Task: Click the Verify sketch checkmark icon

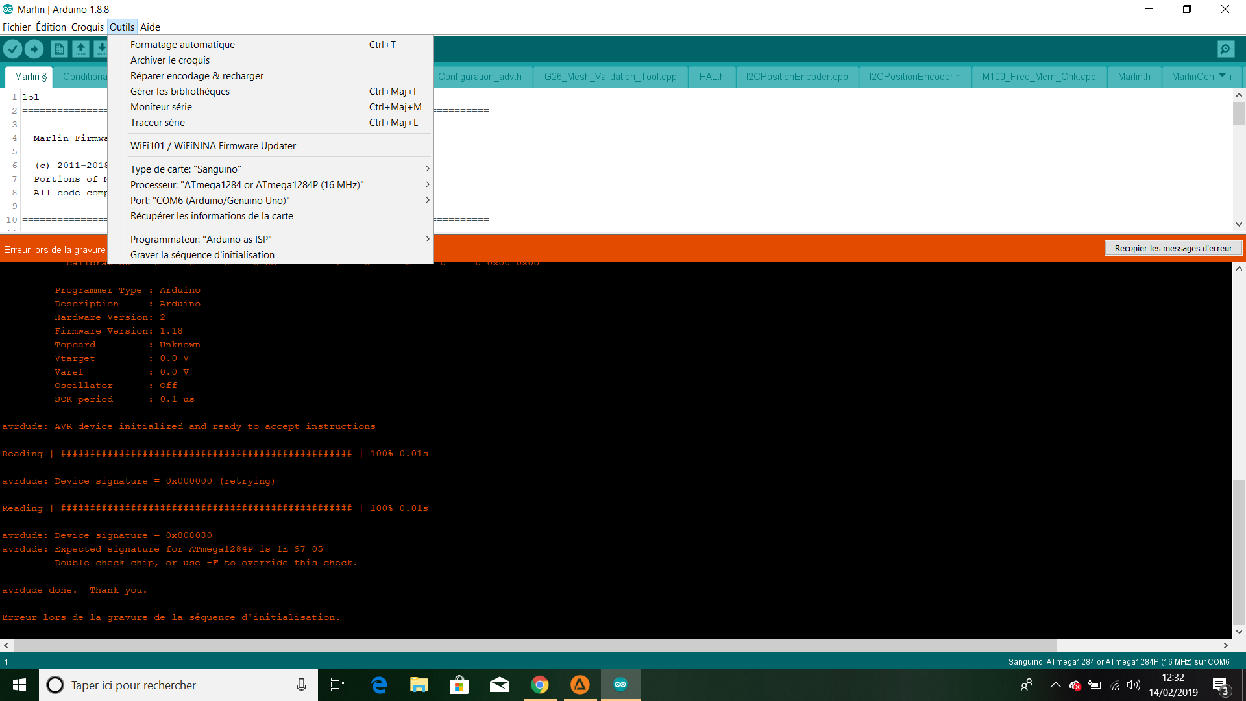Action: (x=13, y=49)
